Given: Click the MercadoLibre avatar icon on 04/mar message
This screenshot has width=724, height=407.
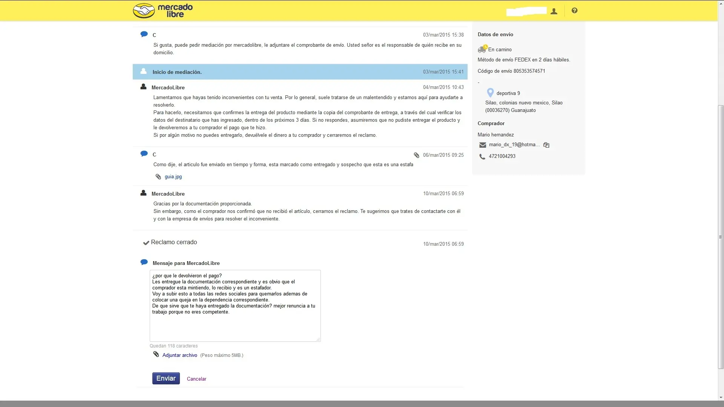Looking at the screenshot, I should click(143, 87).
